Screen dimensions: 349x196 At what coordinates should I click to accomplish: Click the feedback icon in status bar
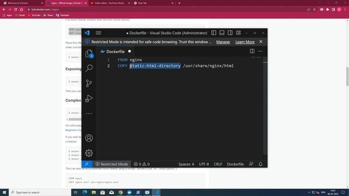[x=251, y=164]
